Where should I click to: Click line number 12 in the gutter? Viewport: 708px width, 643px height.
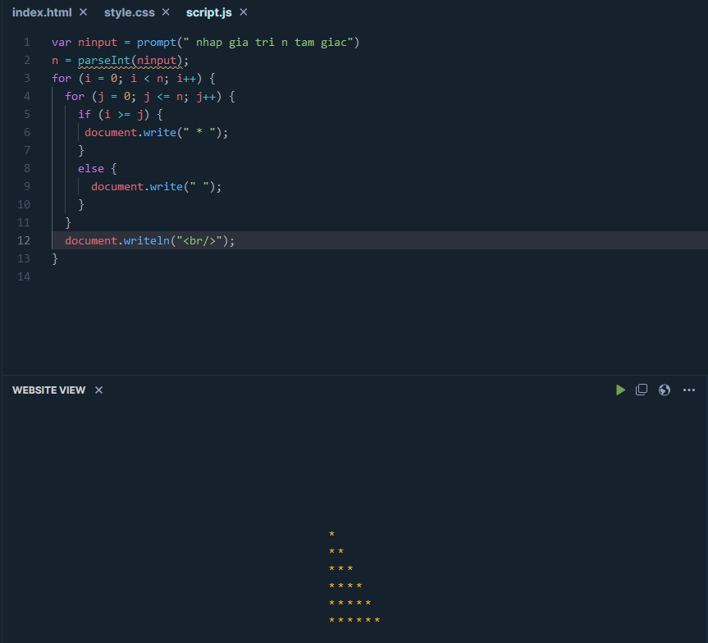tap(24, 240)
